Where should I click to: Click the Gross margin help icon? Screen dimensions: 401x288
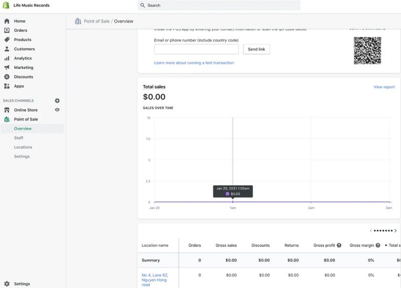point(378,245)
